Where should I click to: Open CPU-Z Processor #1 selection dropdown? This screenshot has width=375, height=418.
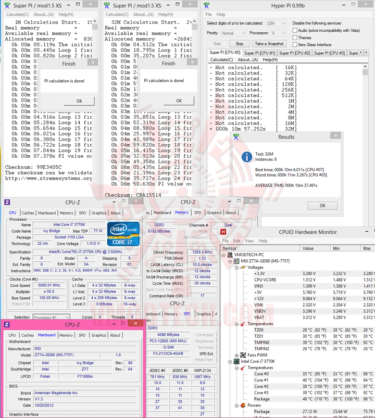click(x=52, y=317)
